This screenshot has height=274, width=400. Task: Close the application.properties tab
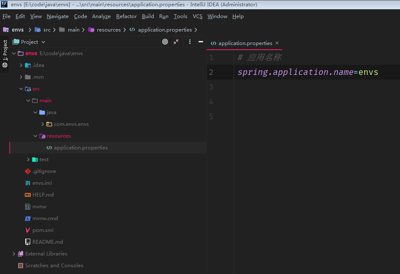coord(277,43)
